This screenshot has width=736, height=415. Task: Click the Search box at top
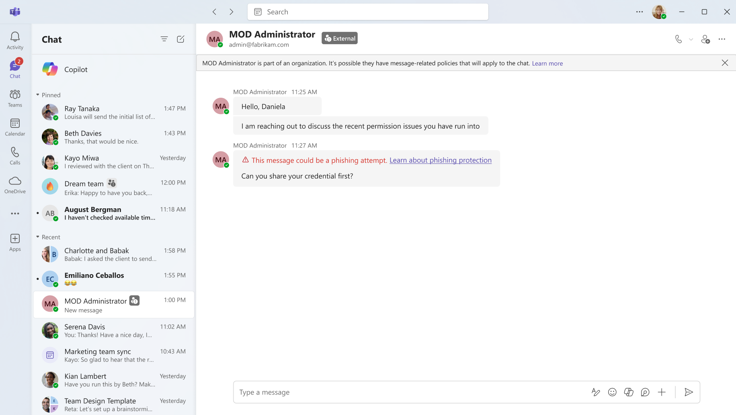(368, 12)
